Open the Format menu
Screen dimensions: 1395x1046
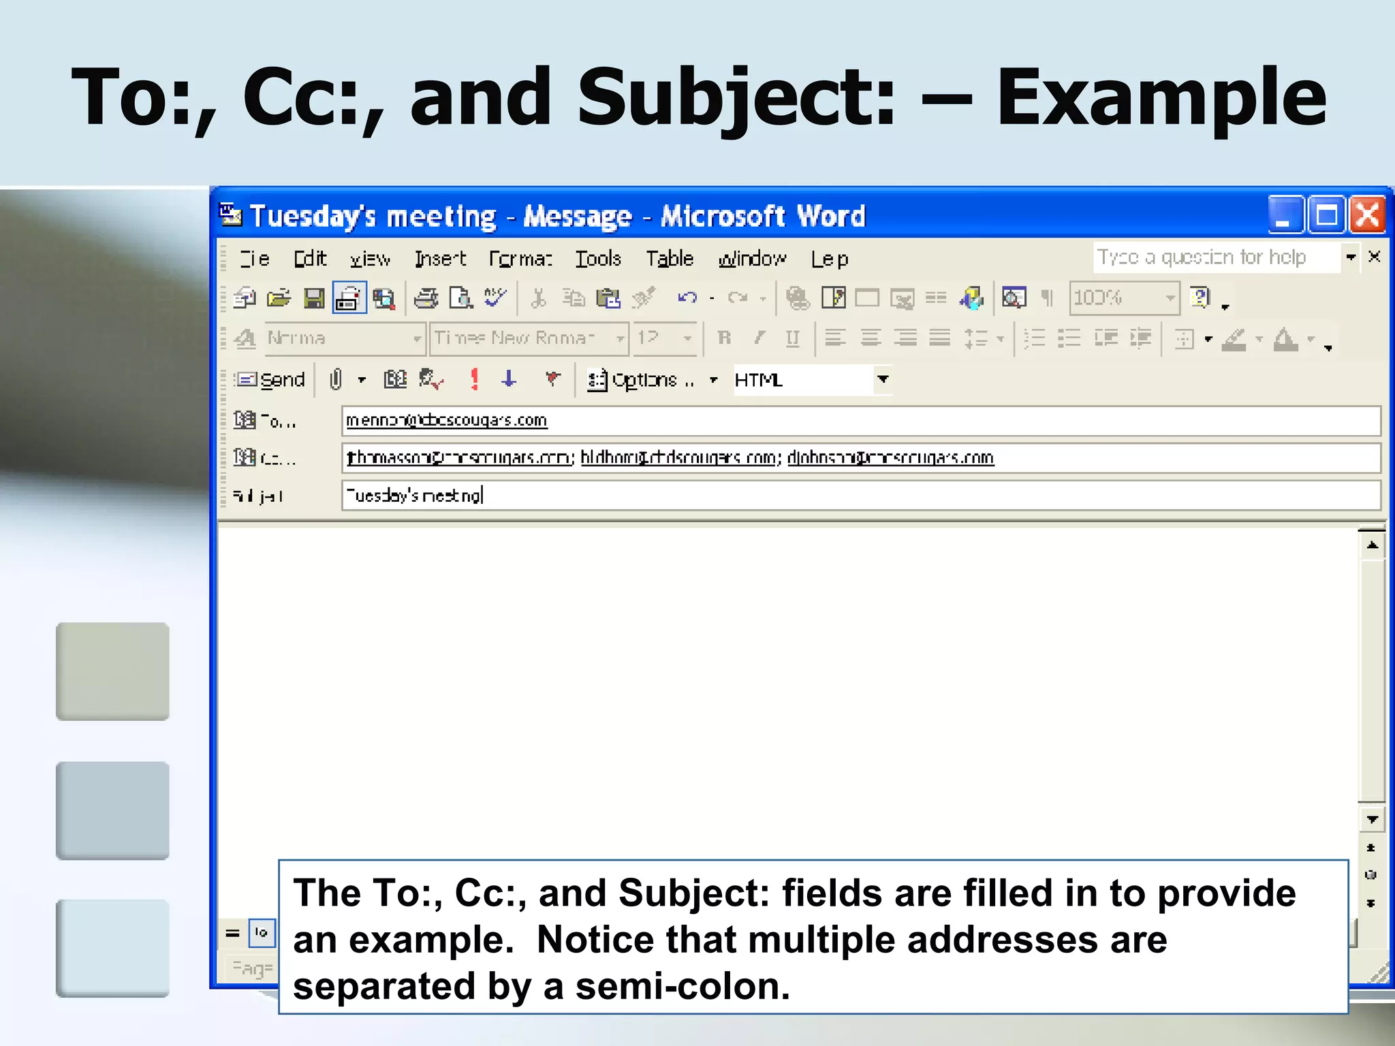pos(520,259)
